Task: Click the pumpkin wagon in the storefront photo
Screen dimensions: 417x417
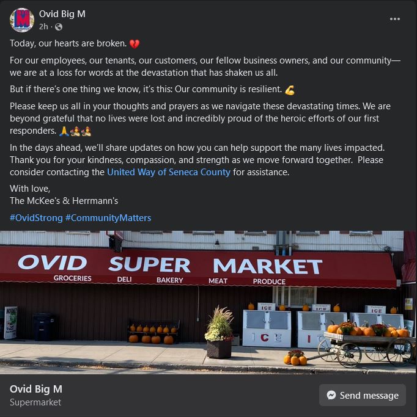Action: [x=366, y=343]
